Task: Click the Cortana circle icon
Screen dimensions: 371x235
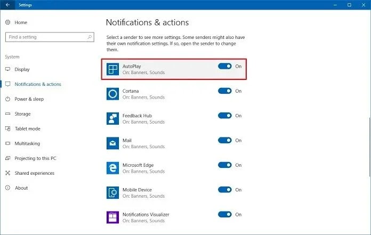Action: click(x=112, y=94)
